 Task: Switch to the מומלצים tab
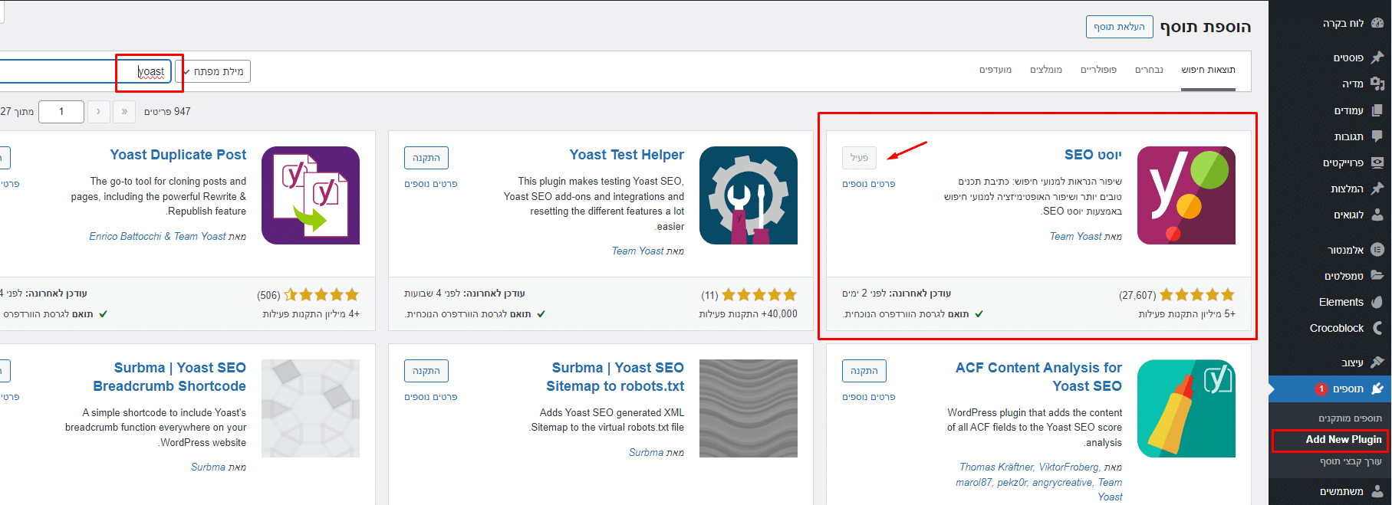pos(1046,70)
